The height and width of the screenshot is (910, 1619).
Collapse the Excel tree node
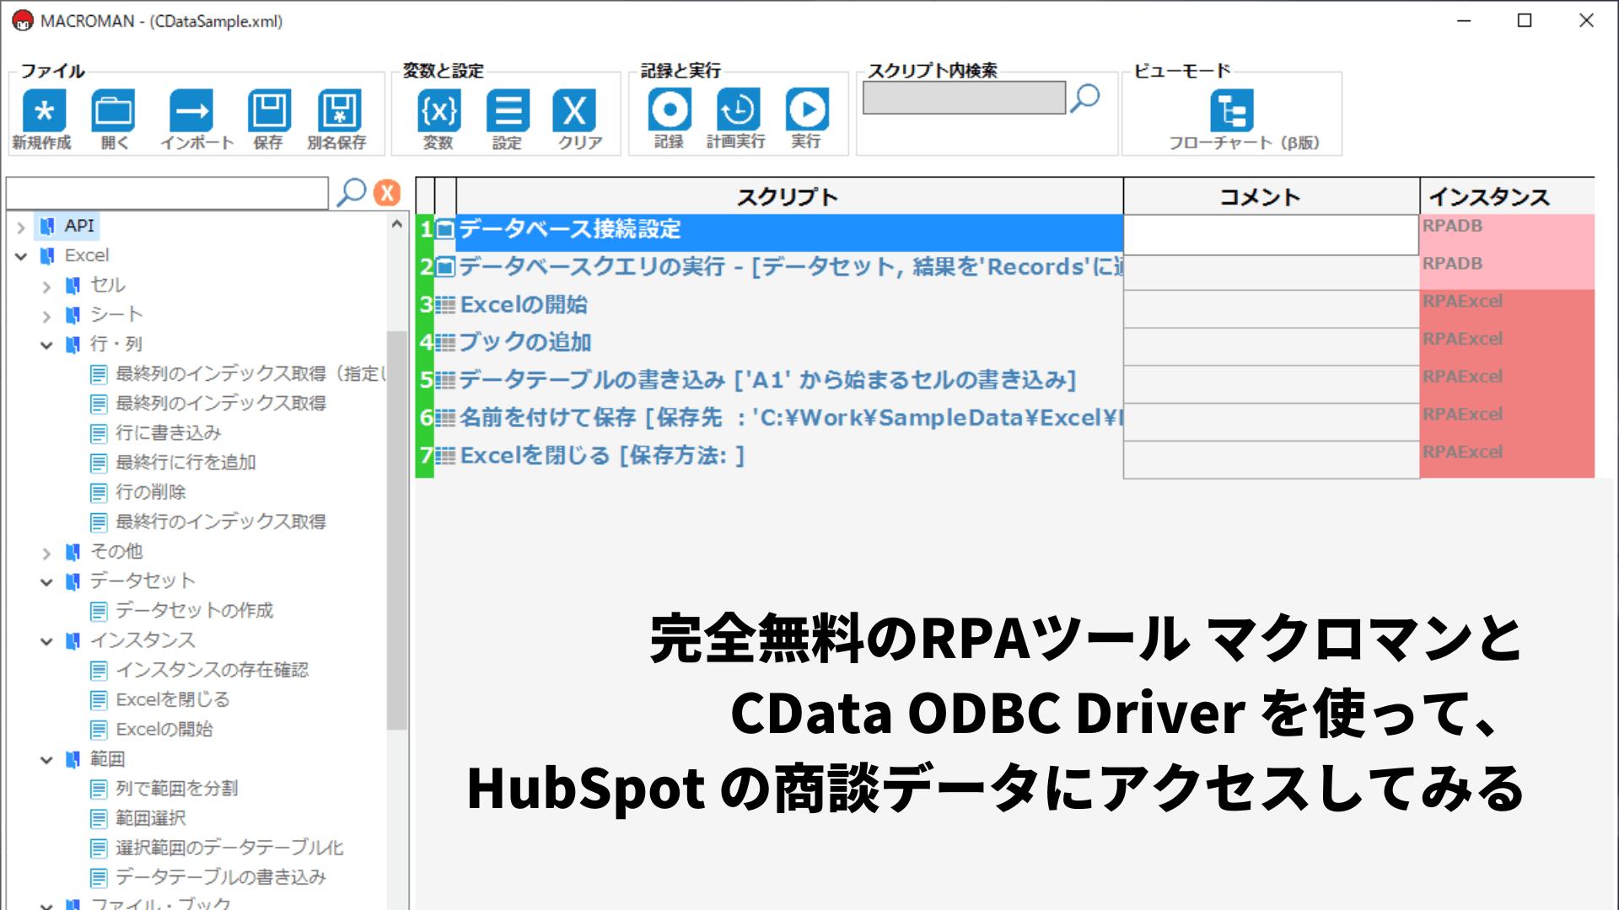tap(21, 256)
